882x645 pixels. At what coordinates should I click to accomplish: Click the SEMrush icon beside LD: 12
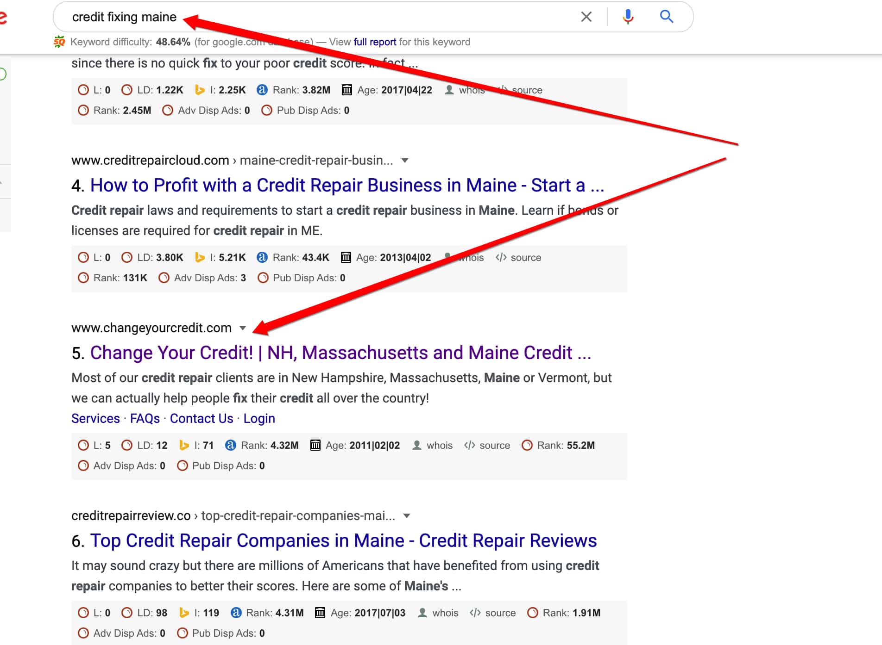pyautogui.click(x=127, y=446)
